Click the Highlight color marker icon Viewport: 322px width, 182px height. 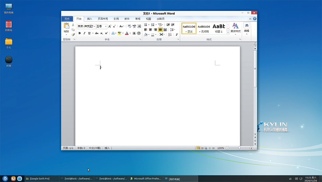tap(119, 33)
